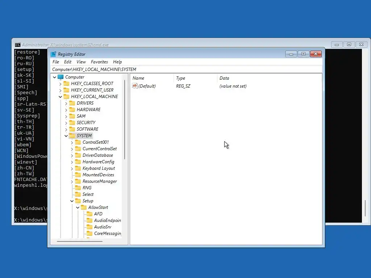Expand the SECURITY key chevron
The height and width of the screenshot is (278, 371).
tap(66, 123)
